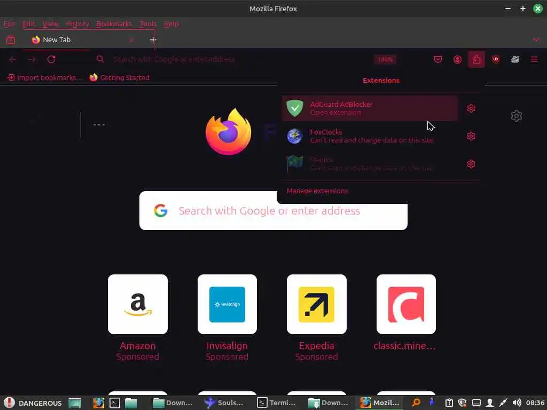Open the Firefox hamburger application menu
The width and height of the screenshot is (547, 410).
pos(534,59)
